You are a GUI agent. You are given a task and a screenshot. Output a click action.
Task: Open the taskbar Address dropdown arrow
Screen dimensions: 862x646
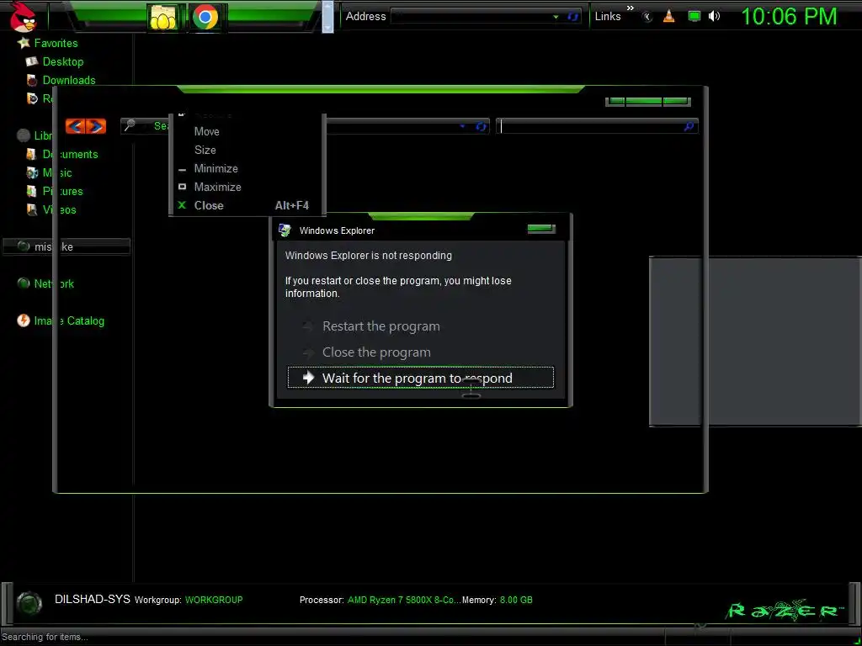[556, 17]
